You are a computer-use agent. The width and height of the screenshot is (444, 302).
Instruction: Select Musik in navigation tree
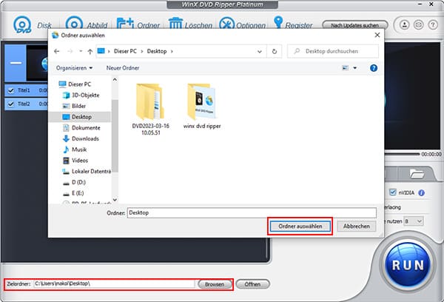pyautogui.click(x=79, y=150)
